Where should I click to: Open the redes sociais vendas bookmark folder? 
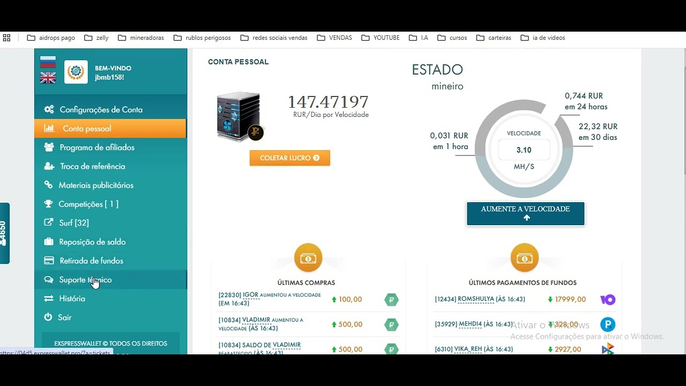tap(274, 38)
